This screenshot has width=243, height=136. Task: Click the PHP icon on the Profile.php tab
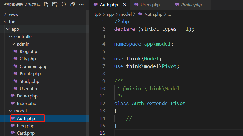point(177,5)
